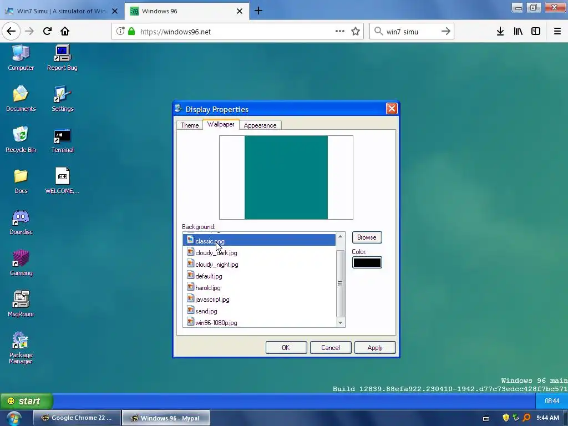Open a new browser tab

pos(258,11)
